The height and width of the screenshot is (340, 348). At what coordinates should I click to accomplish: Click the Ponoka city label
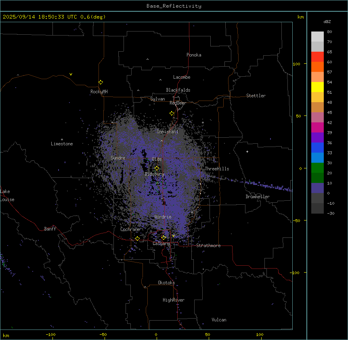tap(194, 55)
